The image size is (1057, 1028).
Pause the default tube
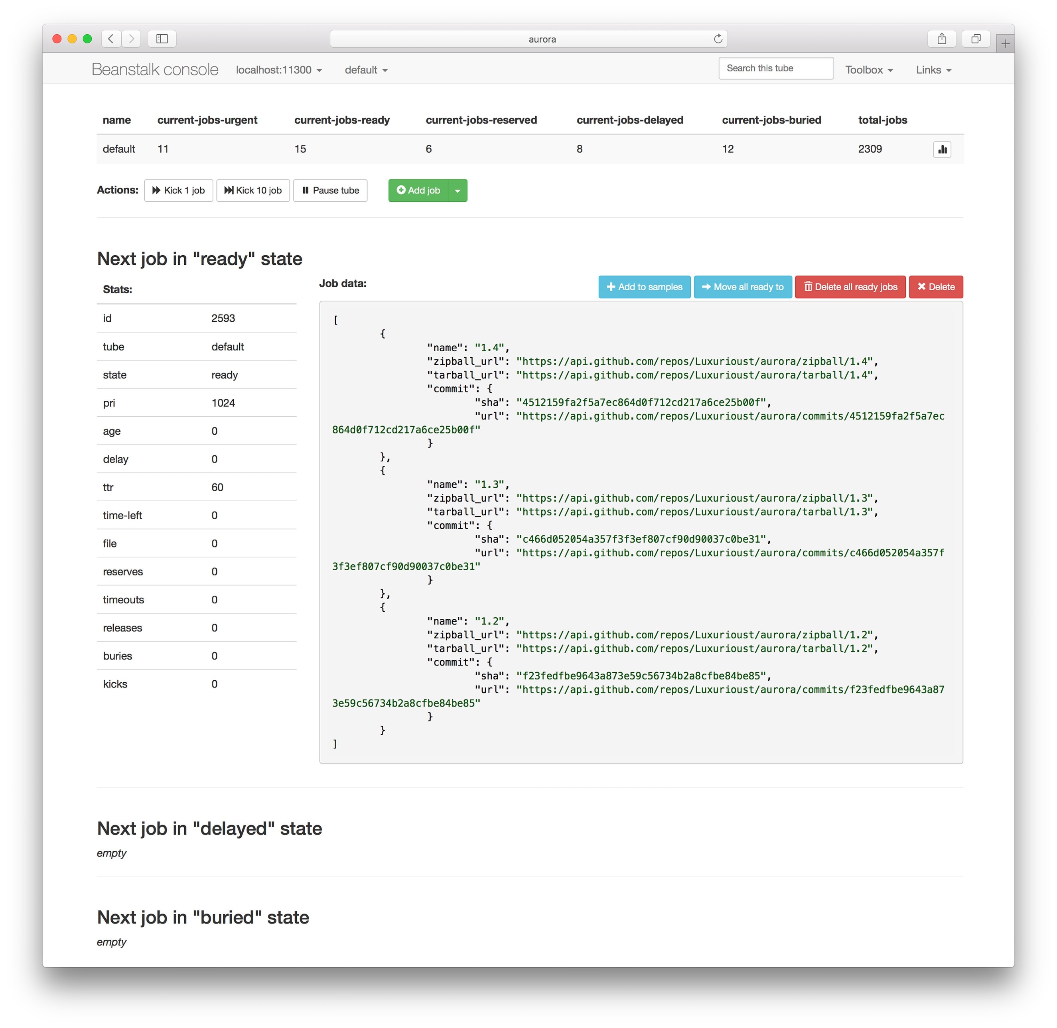(x=330, y=190)
